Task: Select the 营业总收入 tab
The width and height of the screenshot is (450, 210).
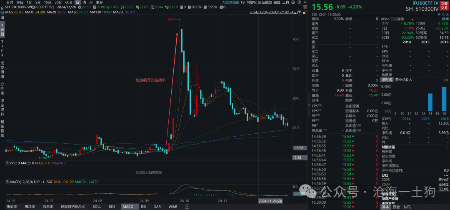Action: pos(404,80)
